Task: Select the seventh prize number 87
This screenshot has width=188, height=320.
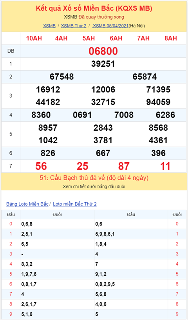Action: [x=124, y=166]
